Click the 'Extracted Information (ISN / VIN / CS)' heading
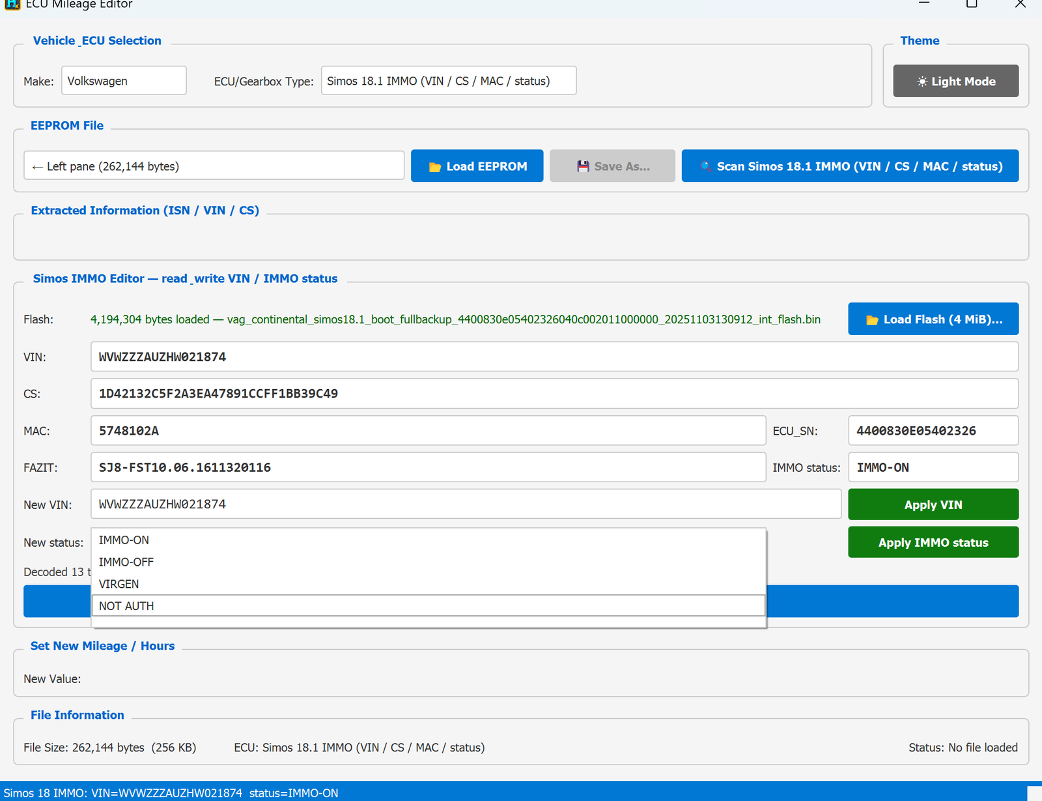 [145, 211]
